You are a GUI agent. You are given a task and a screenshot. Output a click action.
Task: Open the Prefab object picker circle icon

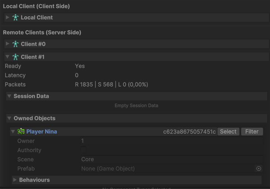(259, 169)
